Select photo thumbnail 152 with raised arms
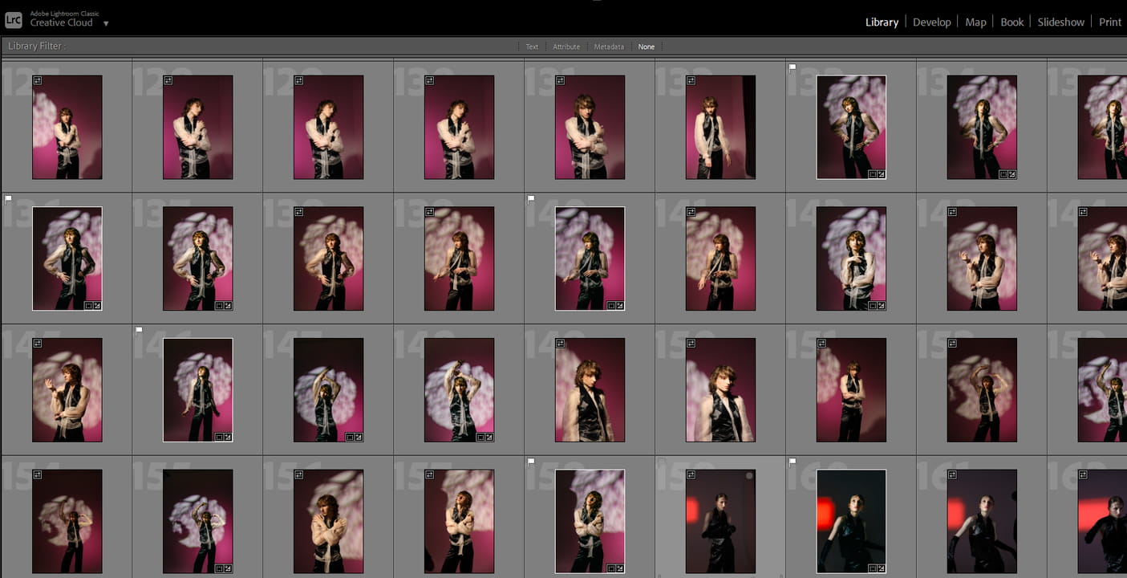Image resolution: width=1127 pixels, height=578 pixels. 982,390
